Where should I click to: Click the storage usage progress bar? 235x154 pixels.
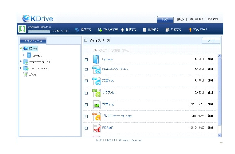click(39, 31)
